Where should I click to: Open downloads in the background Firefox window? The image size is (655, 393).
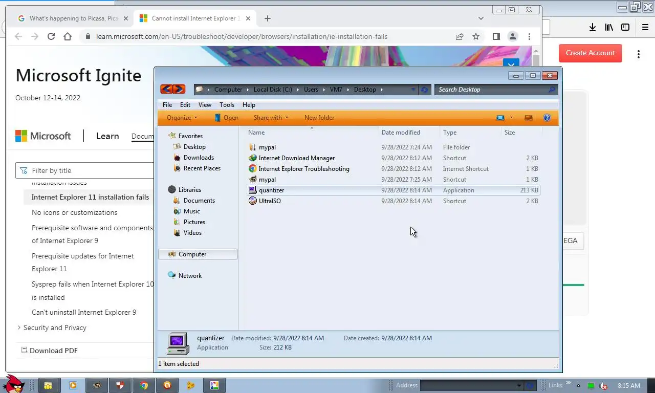click(592, 27)
